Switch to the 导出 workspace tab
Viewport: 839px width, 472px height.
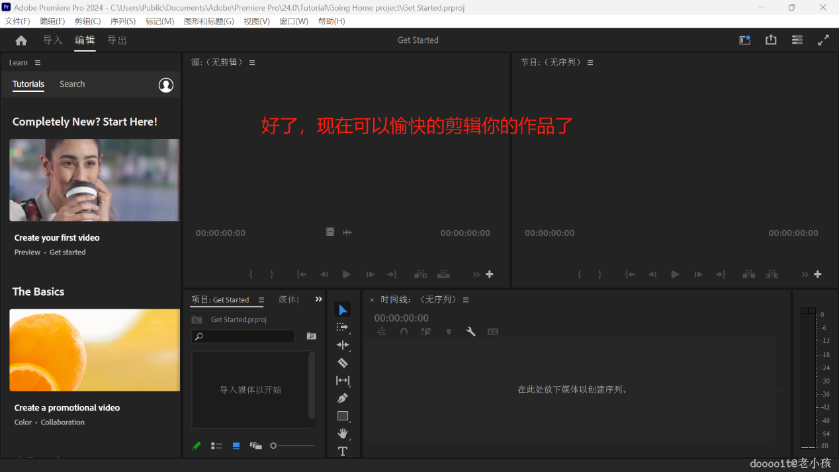116,40
